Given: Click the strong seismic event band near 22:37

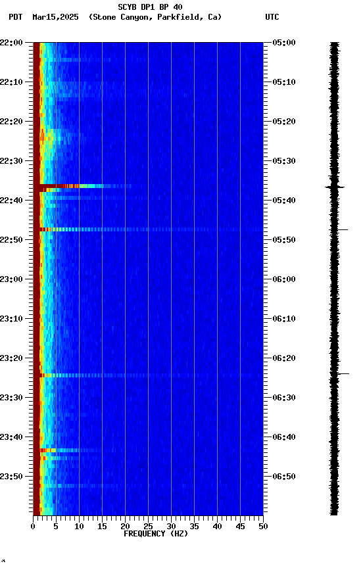Looking at the screenshot, I should click(83, 187).
